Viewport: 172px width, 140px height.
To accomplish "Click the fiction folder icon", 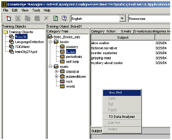I will pos(62,52).
